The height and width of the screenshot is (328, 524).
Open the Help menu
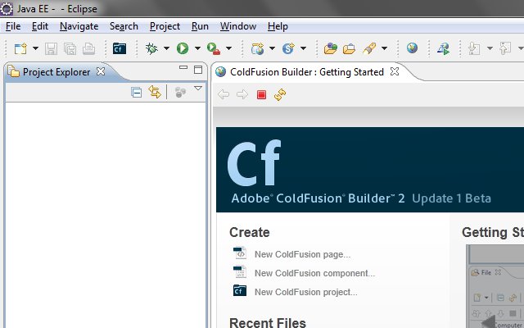point(278,26)
